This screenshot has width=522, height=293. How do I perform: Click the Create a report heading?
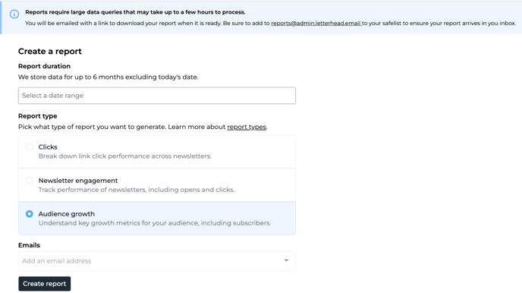pyautogui.click(x=50, y=52)
